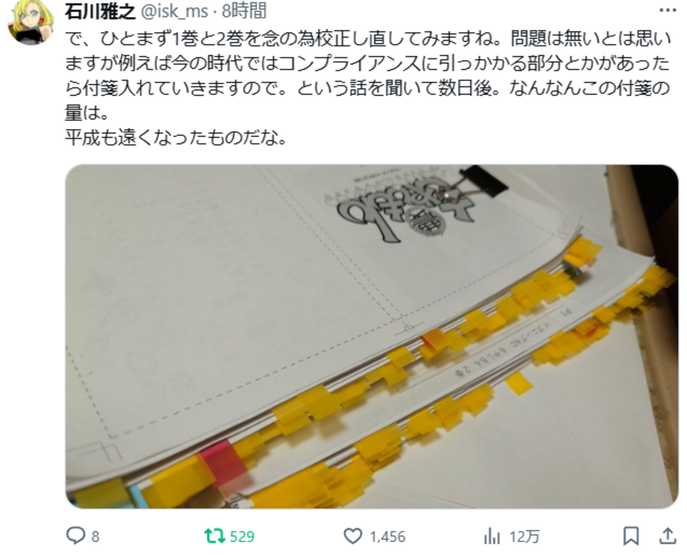Bookmark this post
The image size is (687, 557).
click(x=631, y=536)
